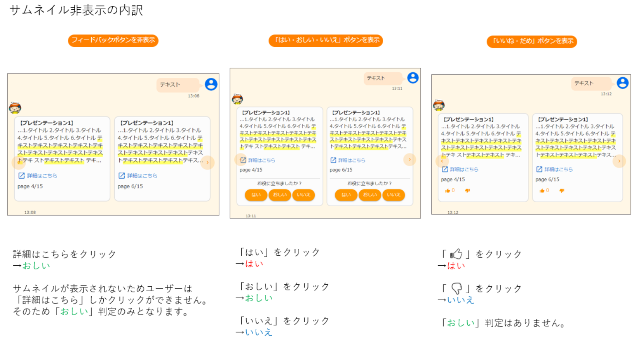This screenshot has height=340, width=640.
Task: Click the chatbot mascot avatar in left chat panel
Action: [15, 108]
